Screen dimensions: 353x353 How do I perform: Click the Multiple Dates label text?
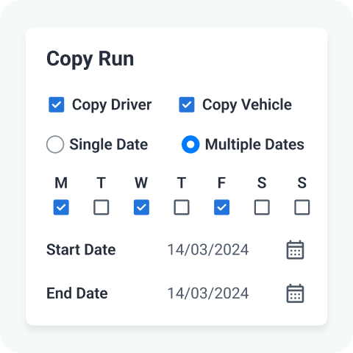point(254,144)
